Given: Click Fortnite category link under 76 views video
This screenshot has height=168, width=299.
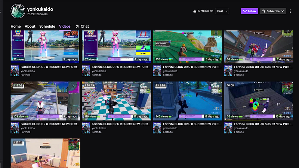Looking at the screenshot, I should (x=239, y=75).
